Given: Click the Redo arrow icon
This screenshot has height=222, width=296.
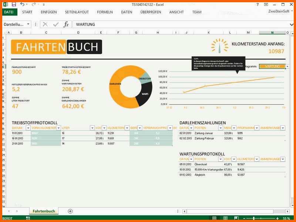Looking at the screenshot, I should 34,4.
